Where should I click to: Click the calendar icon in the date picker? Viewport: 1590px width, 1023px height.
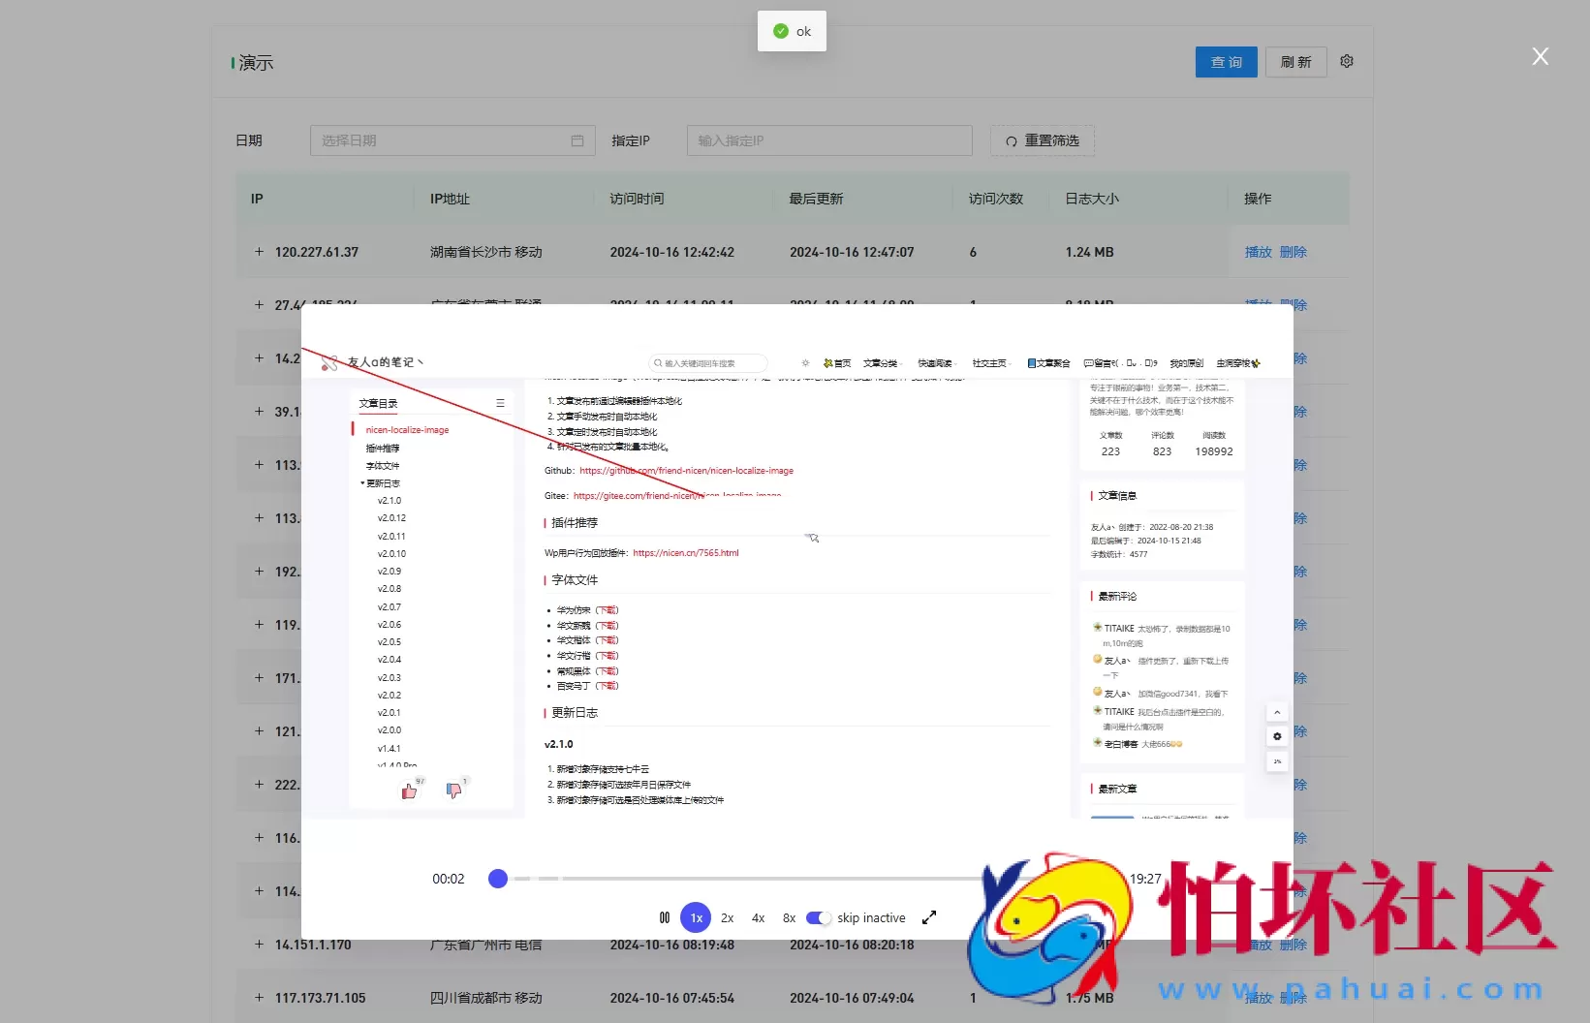tap(577, 139)
